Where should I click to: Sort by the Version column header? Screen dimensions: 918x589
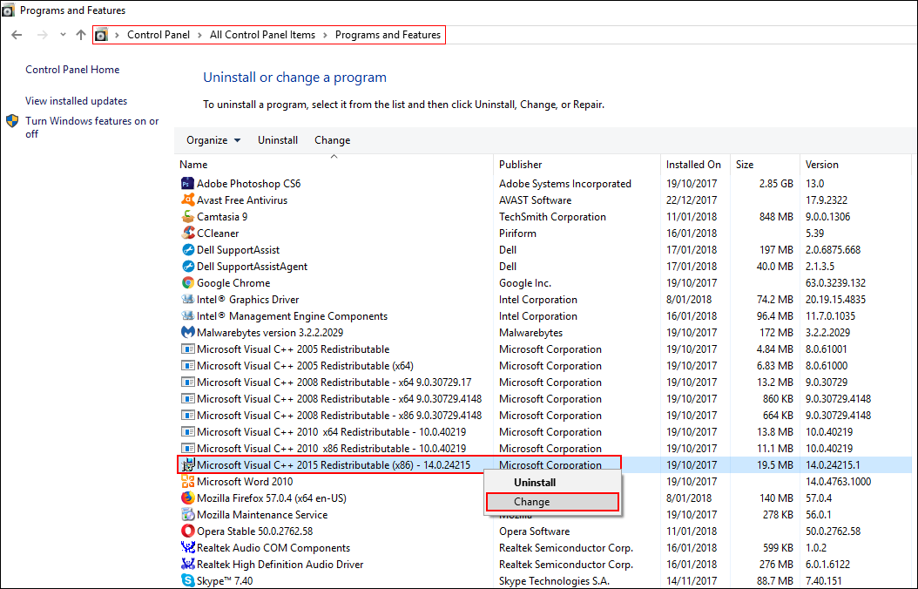pos(855,165)
